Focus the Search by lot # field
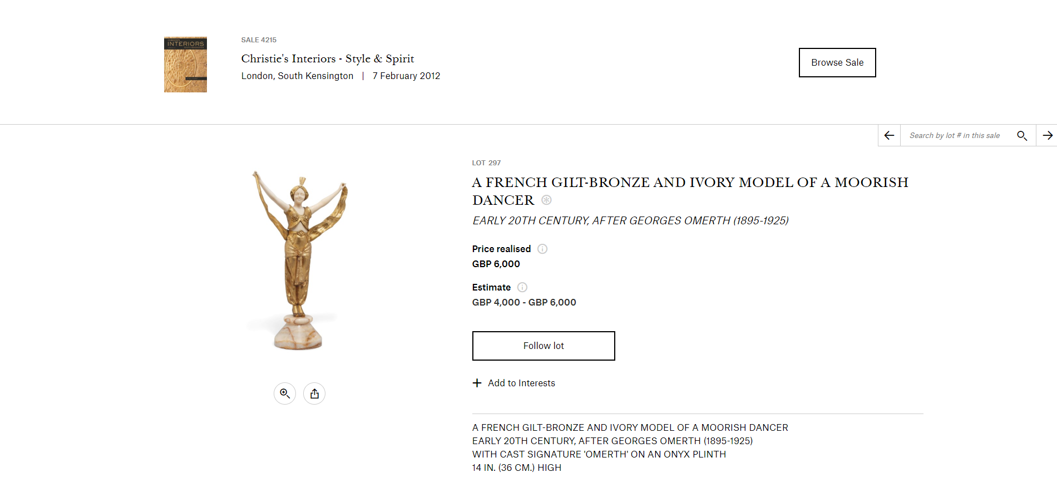This screenshot has width=1057, height=492. (x=956, y=135)
